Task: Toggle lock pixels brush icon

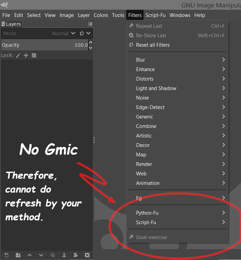Action: point(18,56)
